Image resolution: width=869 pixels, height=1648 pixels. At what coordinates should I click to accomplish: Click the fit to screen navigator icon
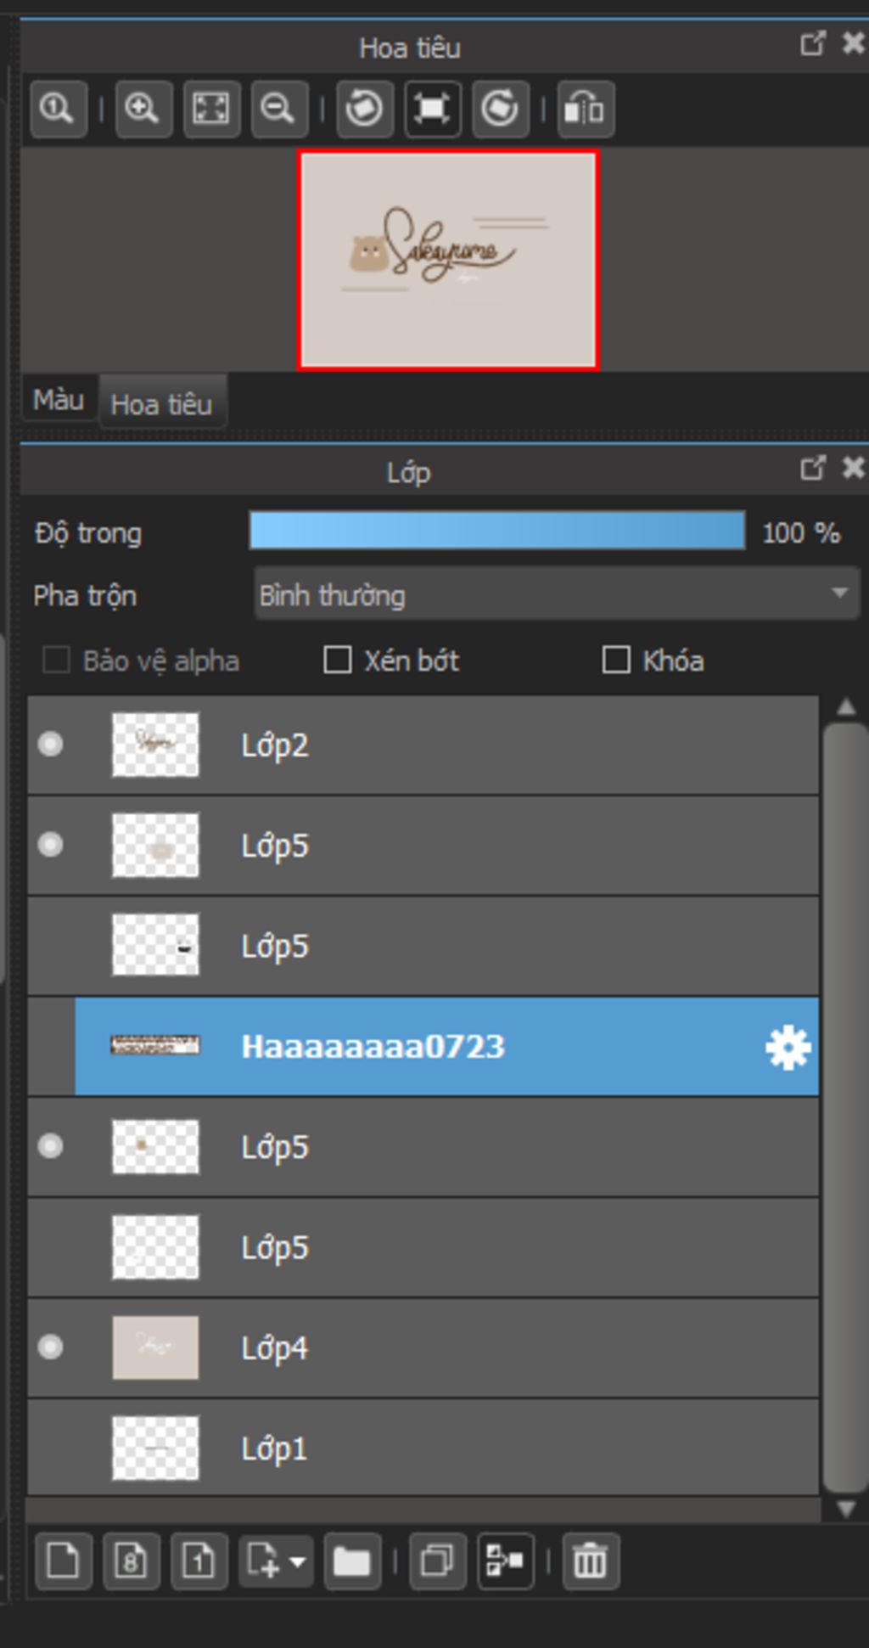pos(211,109)
